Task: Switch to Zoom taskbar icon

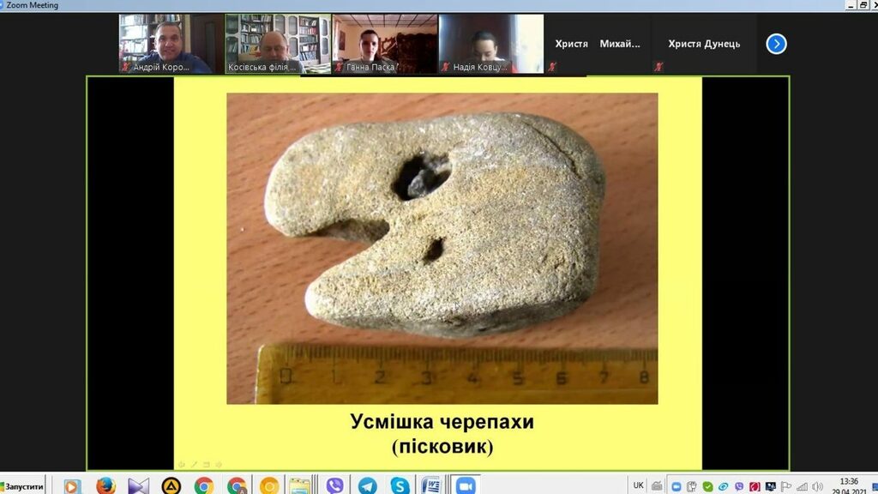Action: click(466, 486)
